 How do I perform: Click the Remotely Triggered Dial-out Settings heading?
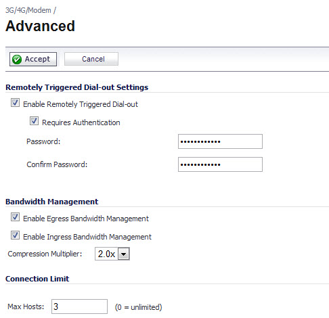point(77,87)
